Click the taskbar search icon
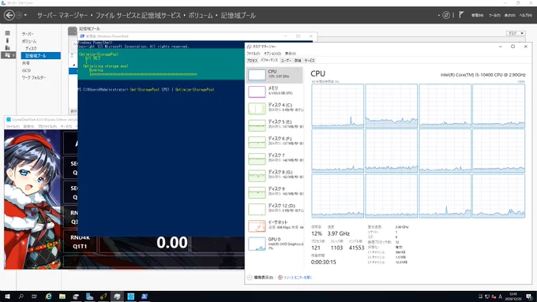Viewport: 537px width, 302px height. tap(21, 296)
